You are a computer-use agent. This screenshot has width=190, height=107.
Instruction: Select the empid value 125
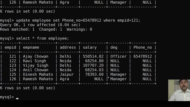12,74
